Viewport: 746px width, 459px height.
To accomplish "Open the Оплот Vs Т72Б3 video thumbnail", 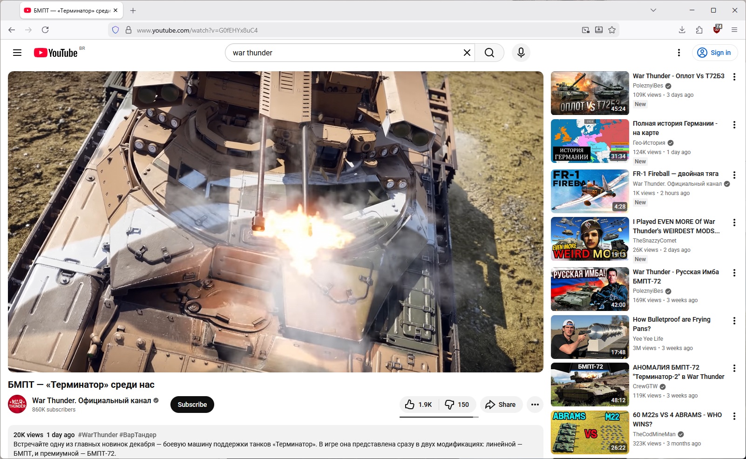I will point(590,93).
